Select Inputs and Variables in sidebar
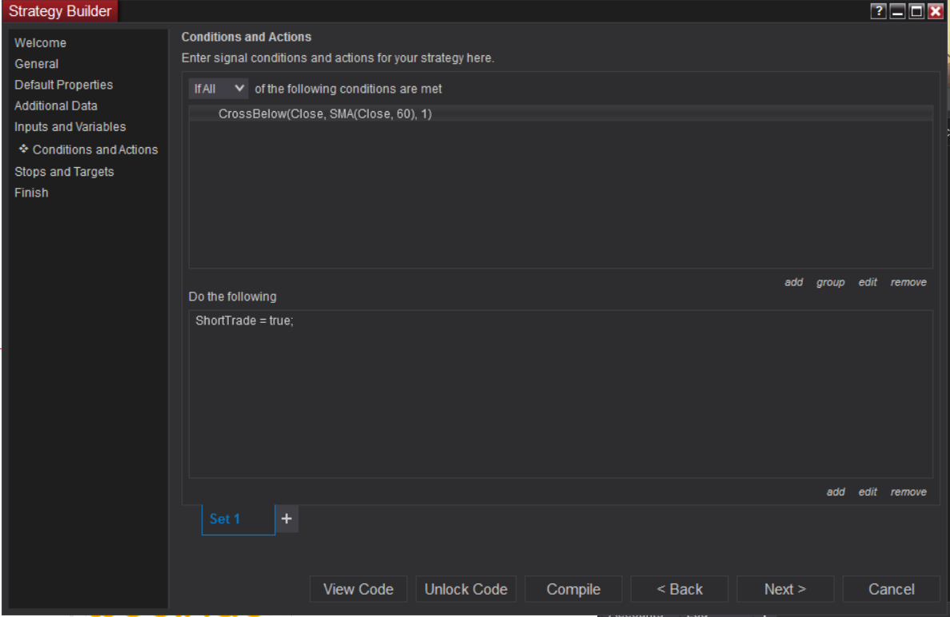This screenshot has width=950, height=617. tap(70, 127)
